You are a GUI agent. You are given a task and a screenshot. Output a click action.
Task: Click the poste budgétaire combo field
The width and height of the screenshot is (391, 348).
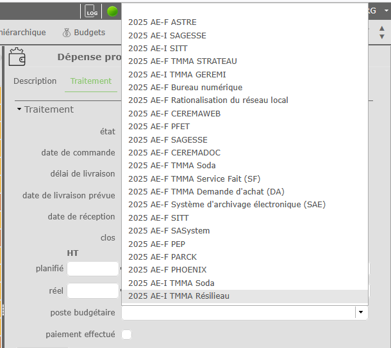pyautogui.click(x=245, y=312)
